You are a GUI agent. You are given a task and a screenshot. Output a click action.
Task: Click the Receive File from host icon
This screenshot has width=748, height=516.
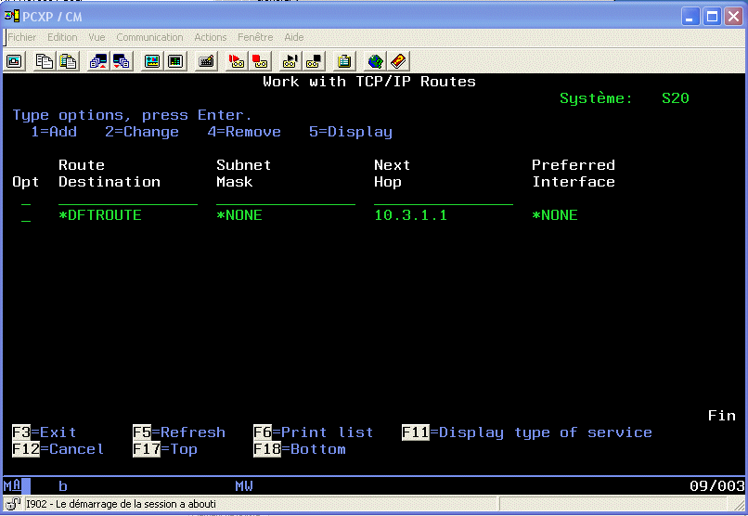122,61
